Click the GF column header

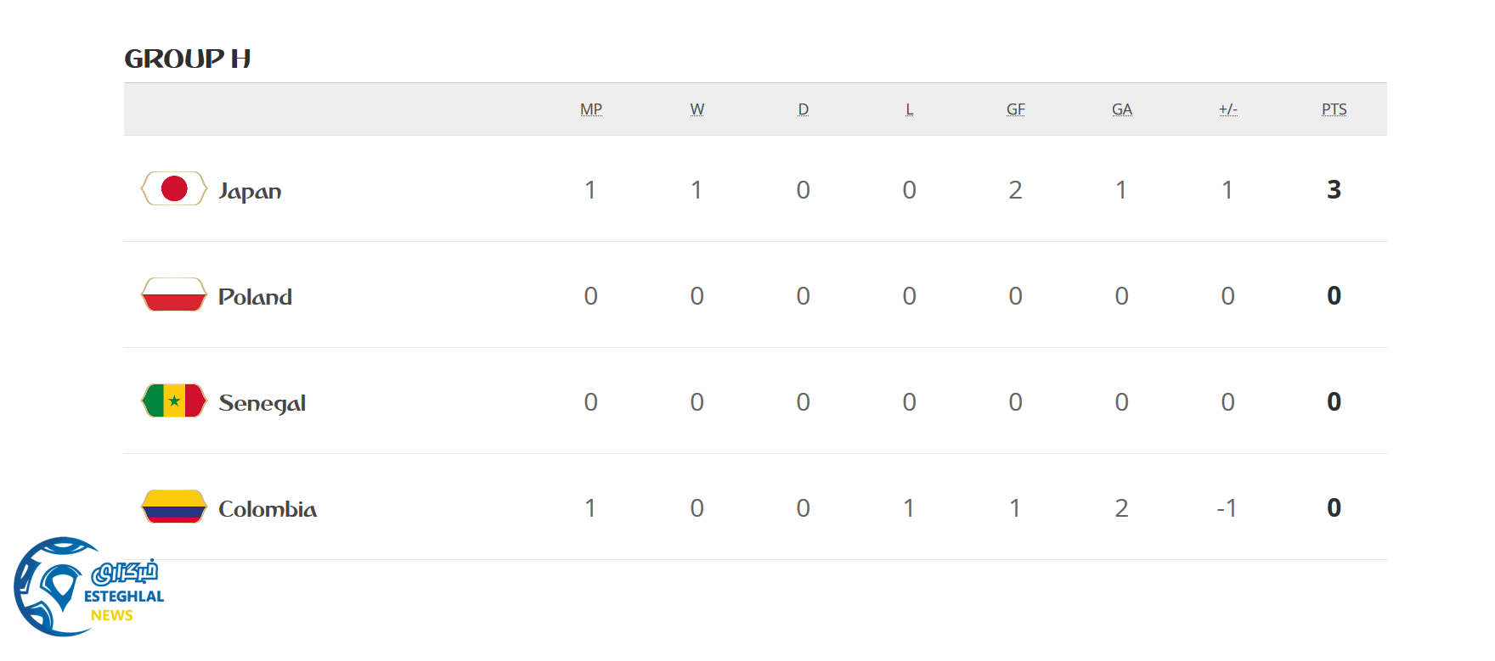coord(1016,109)
